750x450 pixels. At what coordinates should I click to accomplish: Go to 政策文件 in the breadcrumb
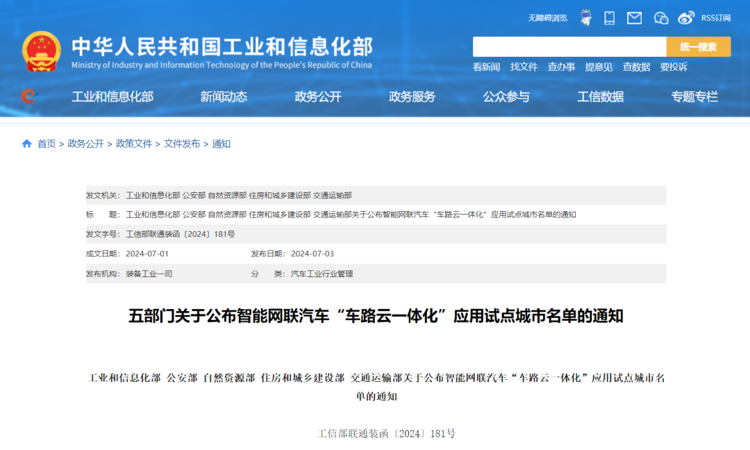(134, 144)
